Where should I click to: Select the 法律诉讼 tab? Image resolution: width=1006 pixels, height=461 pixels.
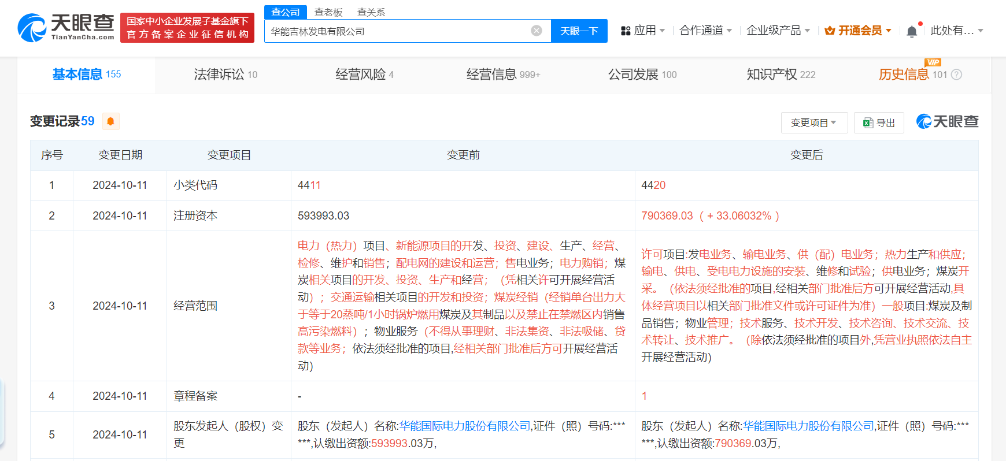[x=225, y=75]
